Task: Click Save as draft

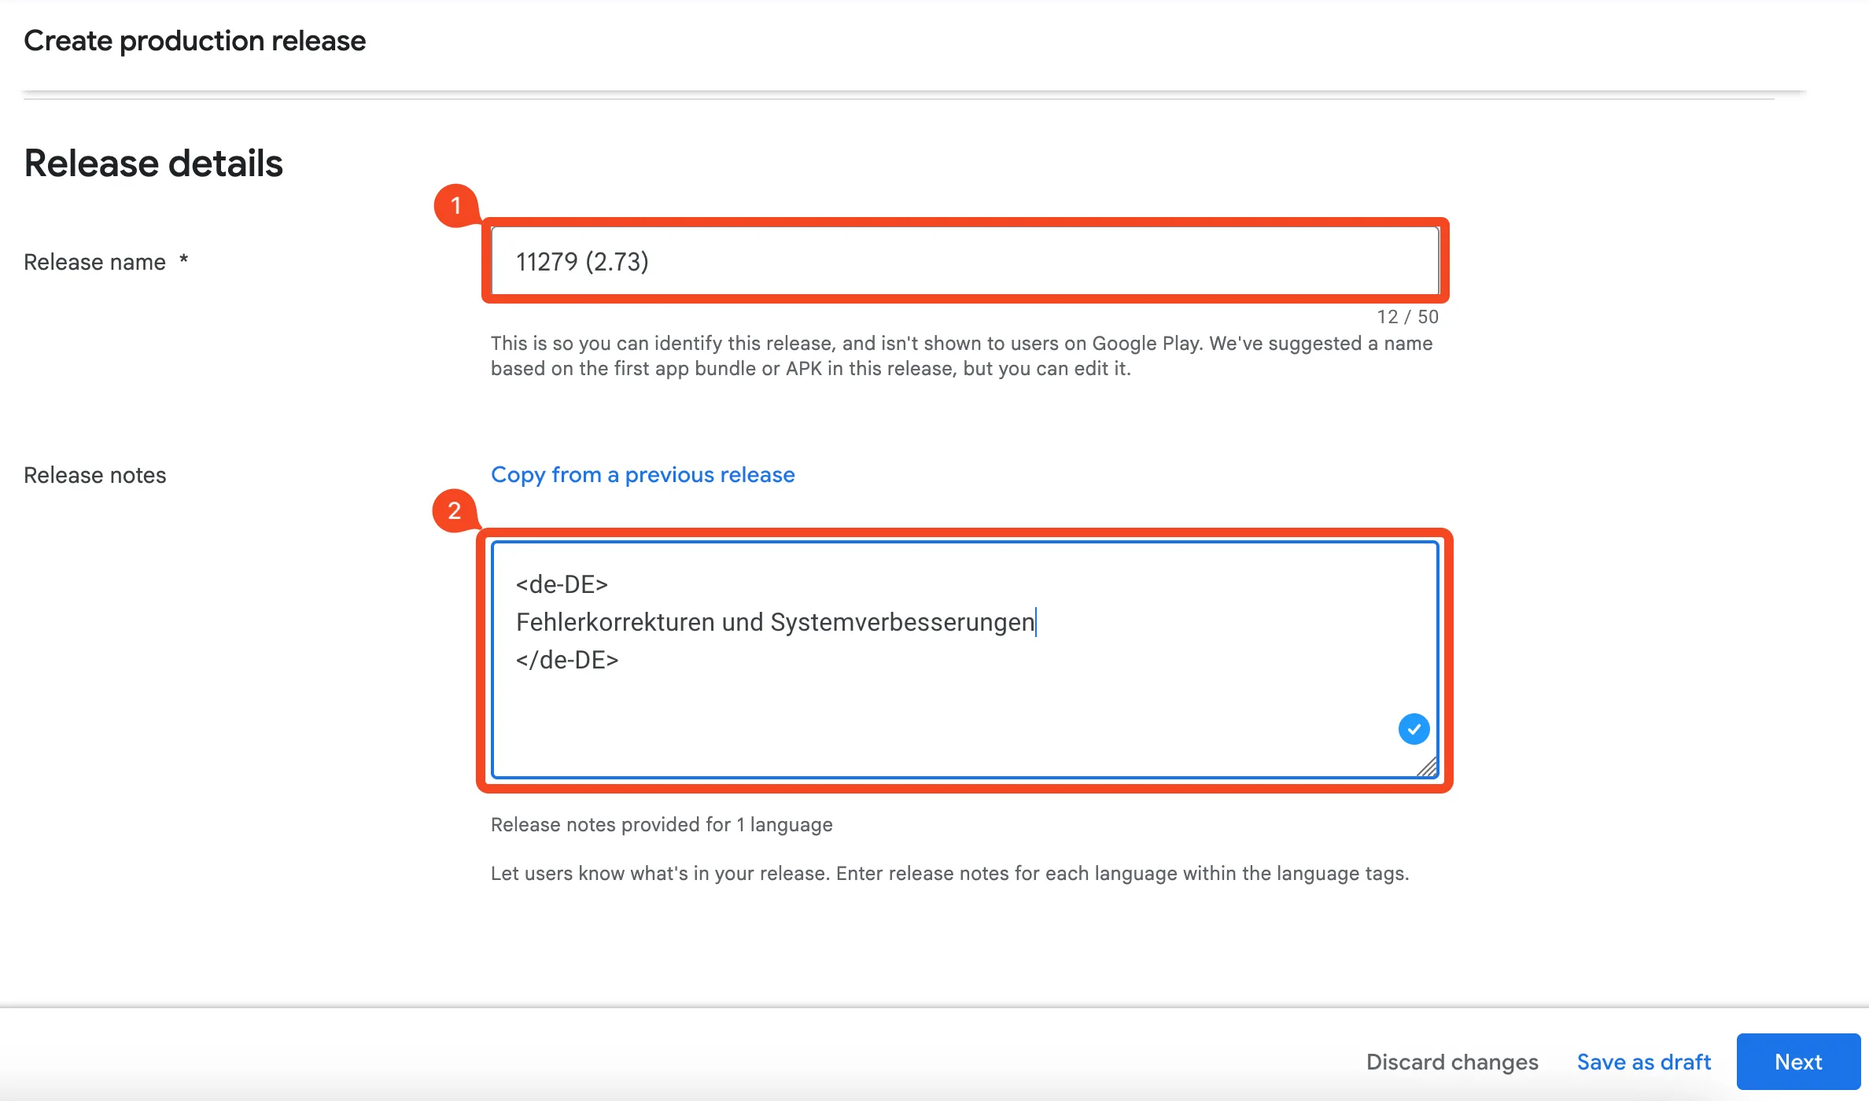Action: tap(1644, 1062)
